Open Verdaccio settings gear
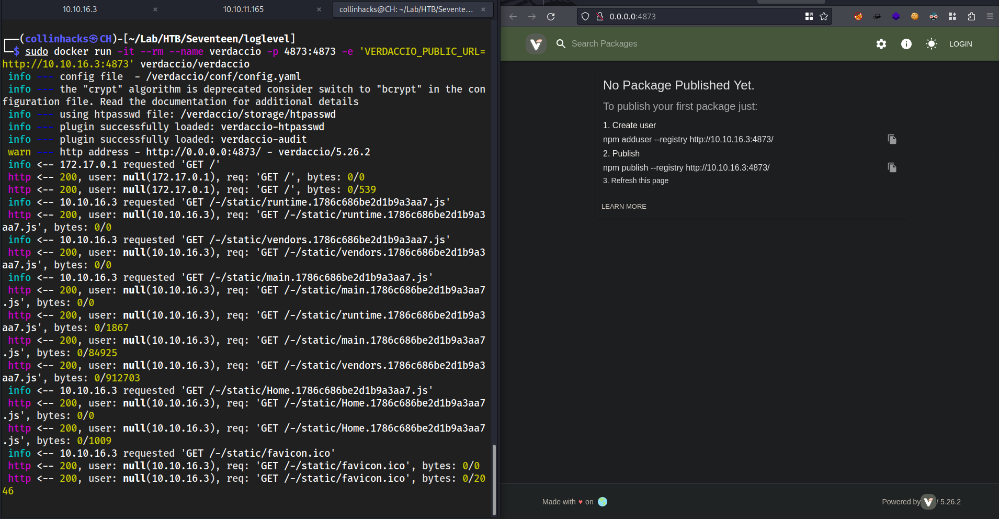The width and height of the screenshot is (999, 519). (x=881, y=44)
